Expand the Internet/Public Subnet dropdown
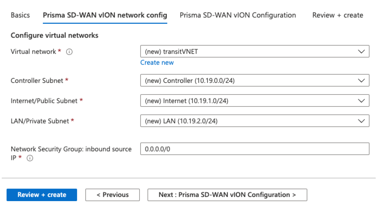The image size is (390, 214). [254, 101]
